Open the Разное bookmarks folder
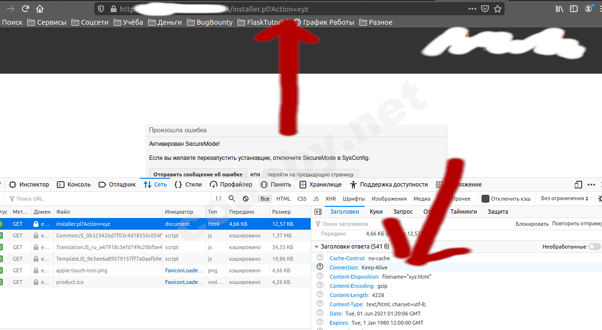The width and height of the screenshot is (602, 330). coord(376,22)
